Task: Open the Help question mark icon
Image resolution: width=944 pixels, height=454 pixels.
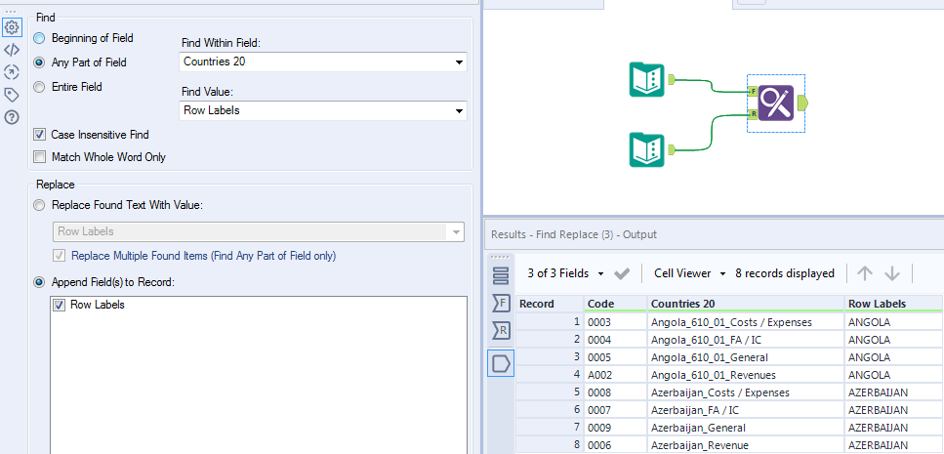Action: pyautogui.click(x=12, y=117)
